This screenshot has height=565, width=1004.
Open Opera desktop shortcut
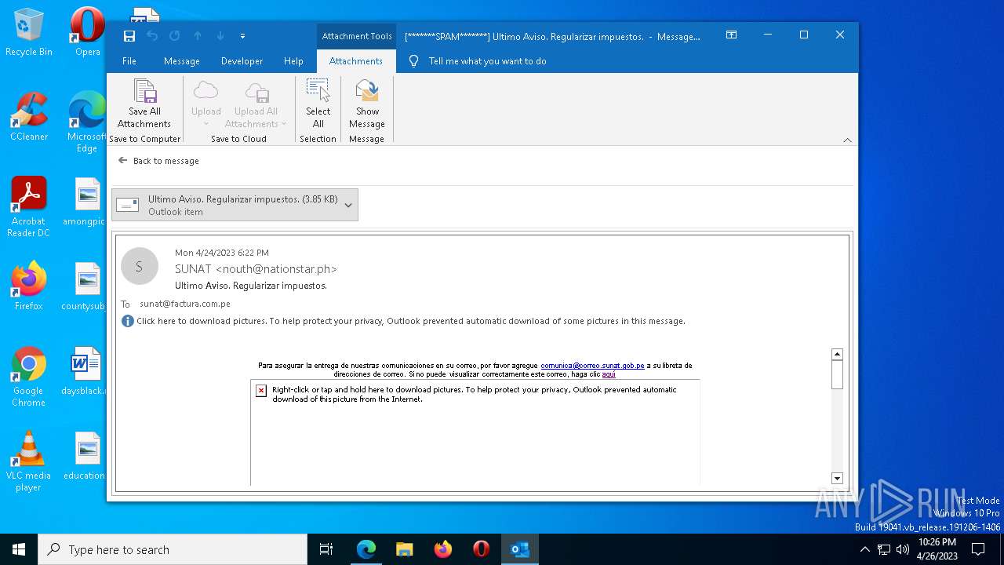[88, 33]
